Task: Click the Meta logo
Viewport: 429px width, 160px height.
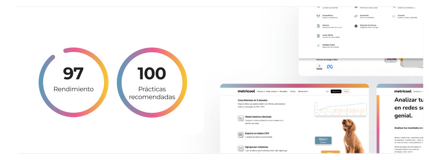Action: point(330,67)
